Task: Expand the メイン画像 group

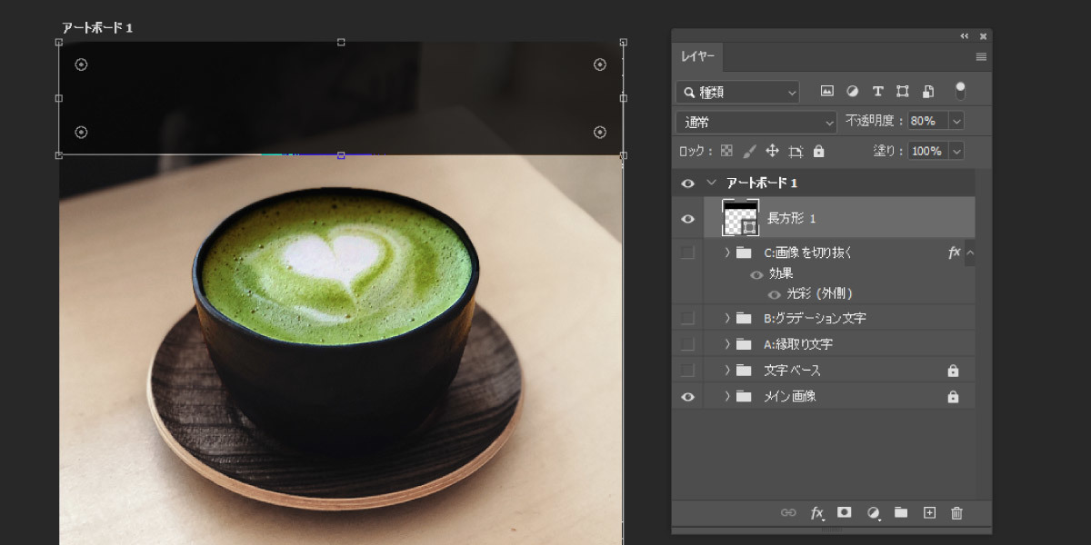Action: 727,397
